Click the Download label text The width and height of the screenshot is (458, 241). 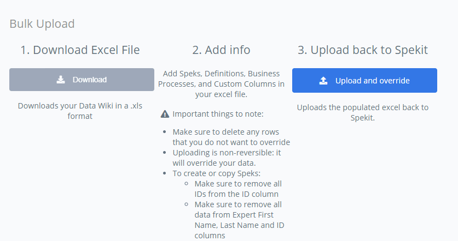(90, 80)
